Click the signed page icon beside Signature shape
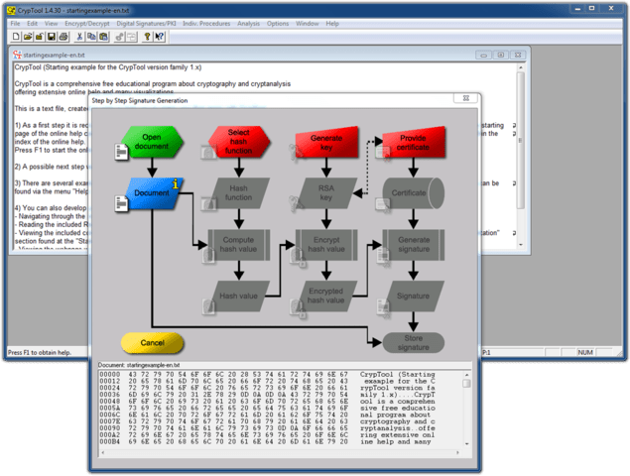Viewport: 630px width, 476px height. [x=383, y=308]
